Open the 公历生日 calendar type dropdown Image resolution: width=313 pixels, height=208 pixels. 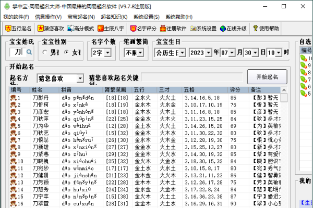pyautogui.click(x=182, y=53)
